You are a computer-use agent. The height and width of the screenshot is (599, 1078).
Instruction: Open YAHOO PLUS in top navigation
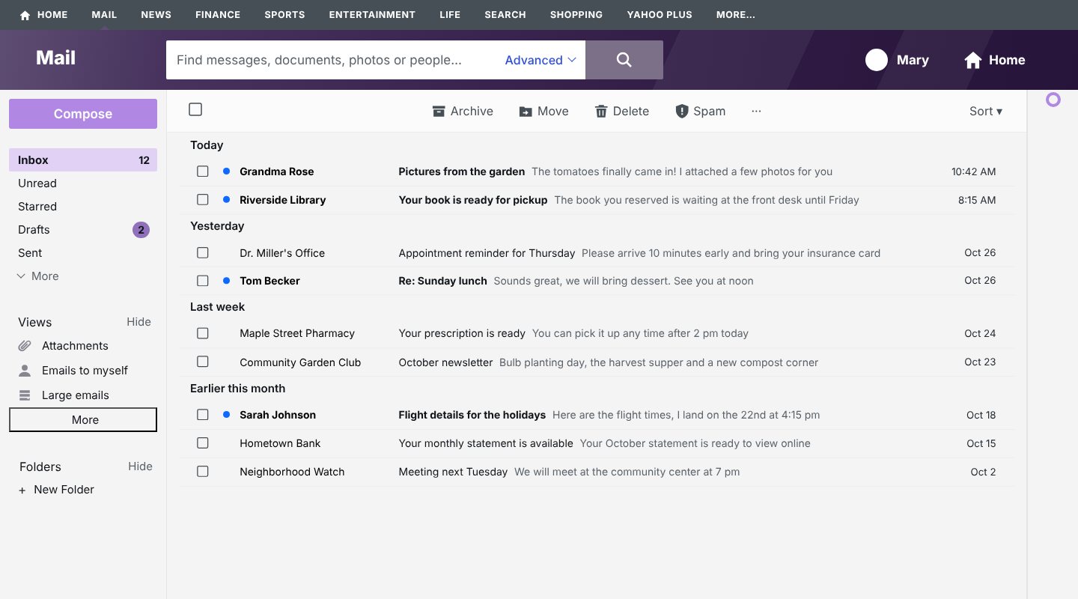[660, 15]
